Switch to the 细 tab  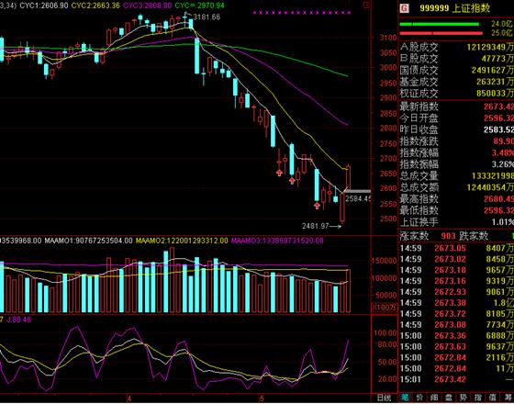(x=433, y=398)
